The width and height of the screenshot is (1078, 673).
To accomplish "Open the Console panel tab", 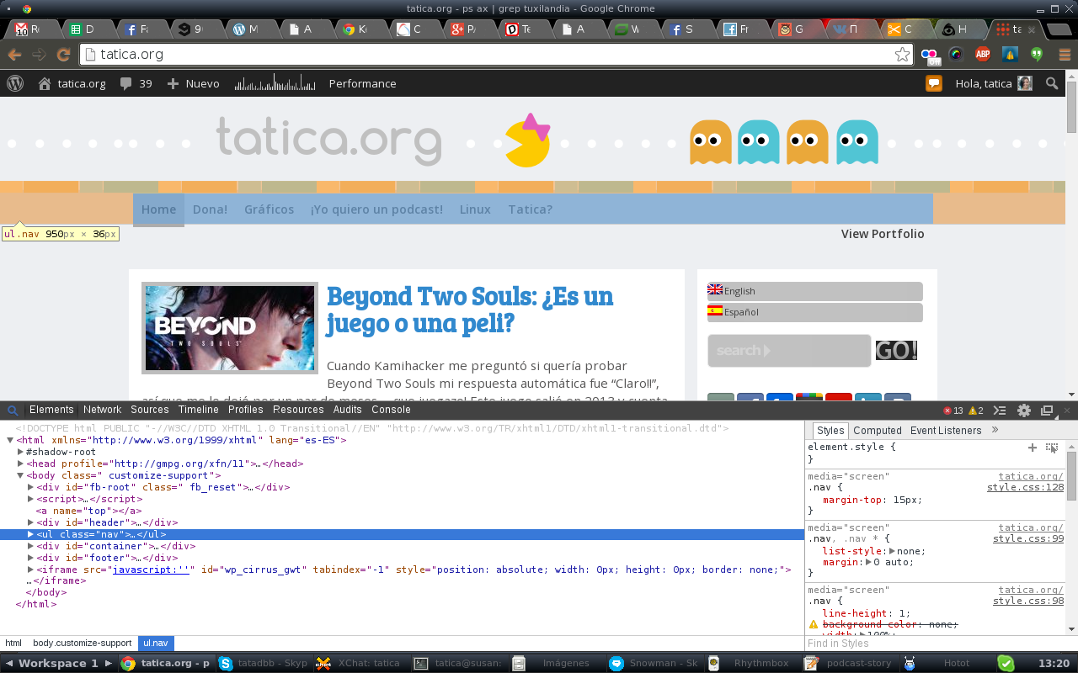I will click(392, 410).
